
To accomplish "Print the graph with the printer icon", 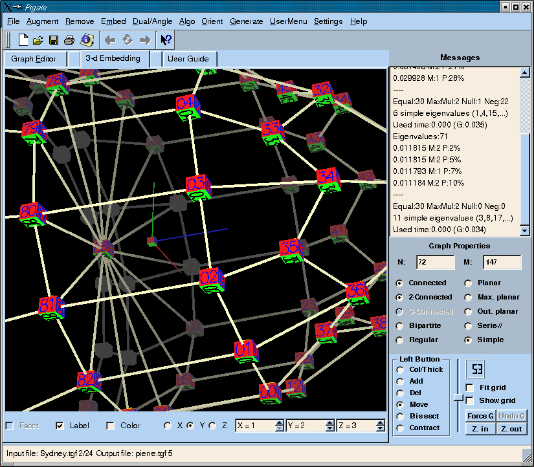I will pyautogui.click(x=69, y=40).
